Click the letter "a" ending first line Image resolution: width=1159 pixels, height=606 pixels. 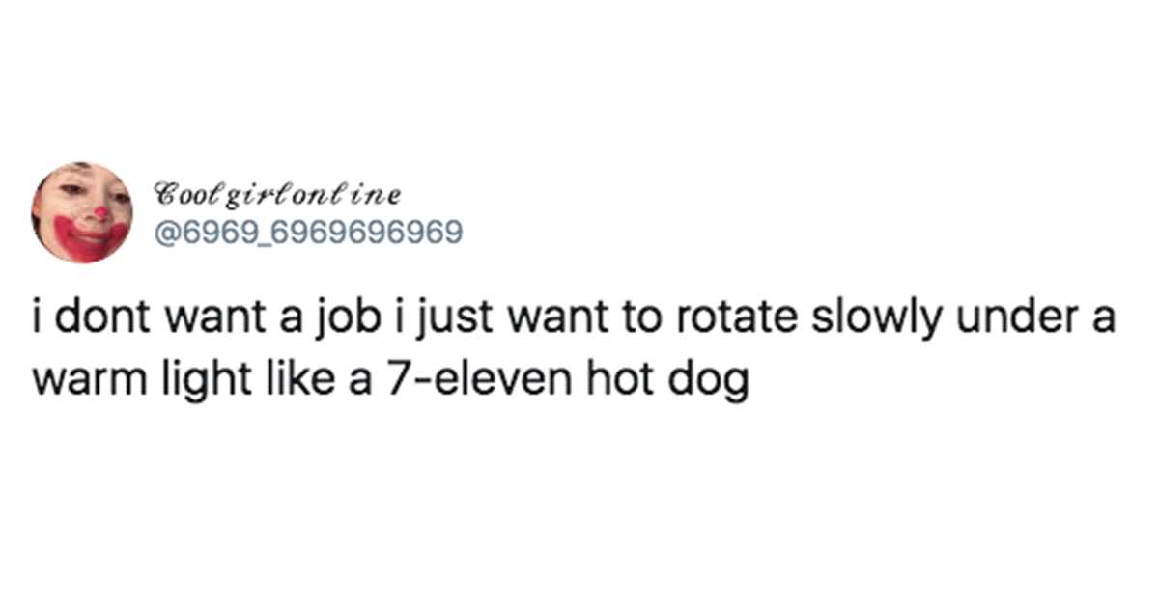click(1105, 326)
